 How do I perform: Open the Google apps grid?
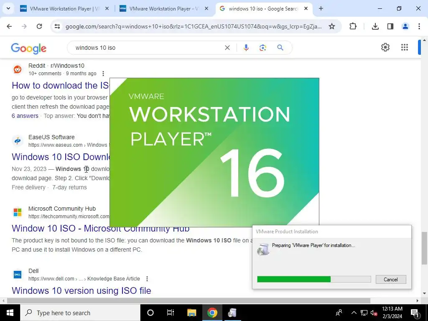click(405, 47)
